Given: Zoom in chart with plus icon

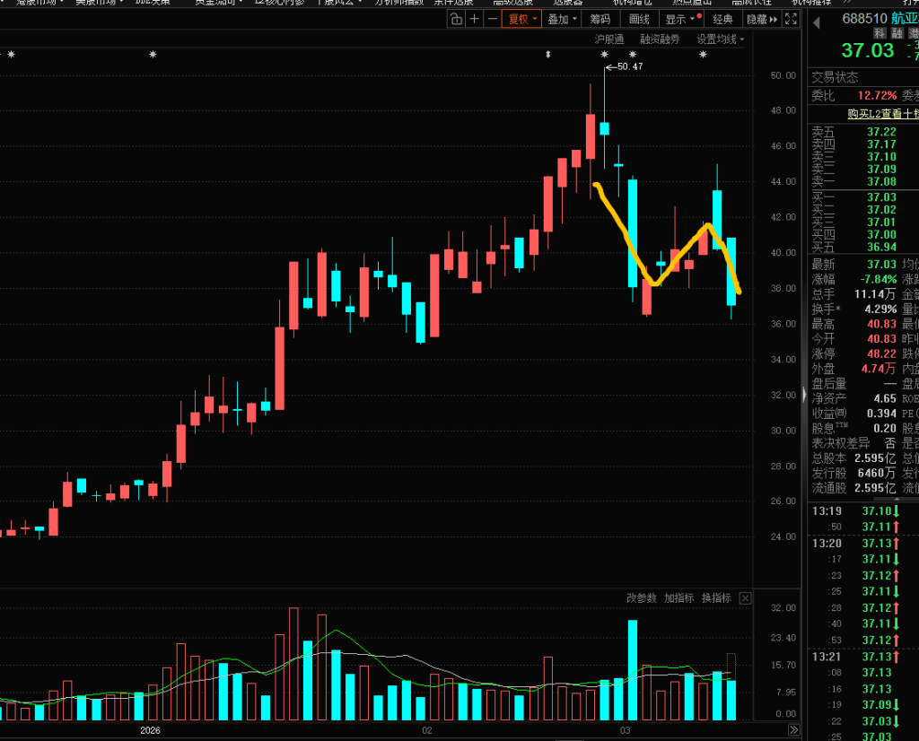Looking at the screenshot, I should coord(475,19).
